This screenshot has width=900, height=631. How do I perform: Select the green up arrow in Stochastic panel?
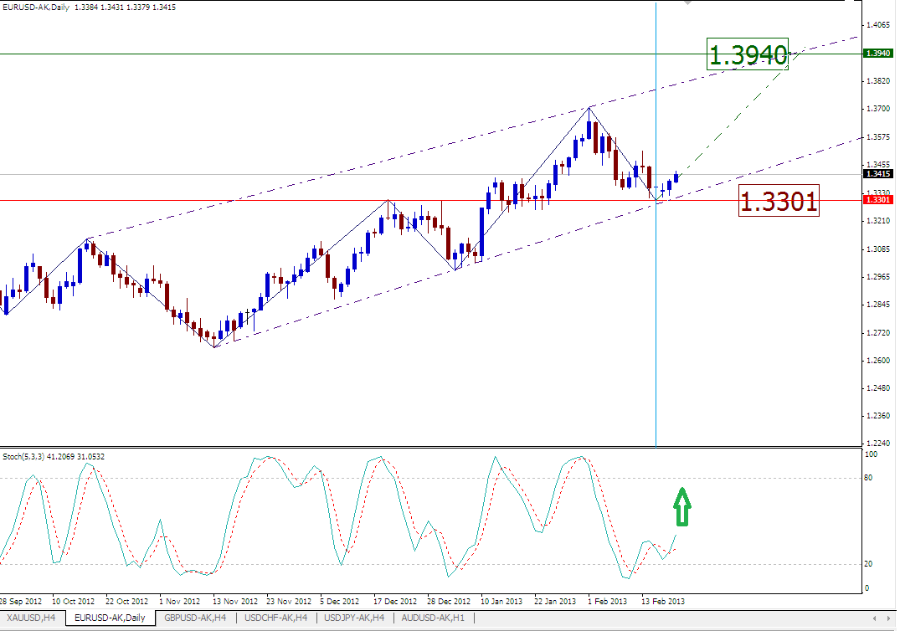point(682,507)
